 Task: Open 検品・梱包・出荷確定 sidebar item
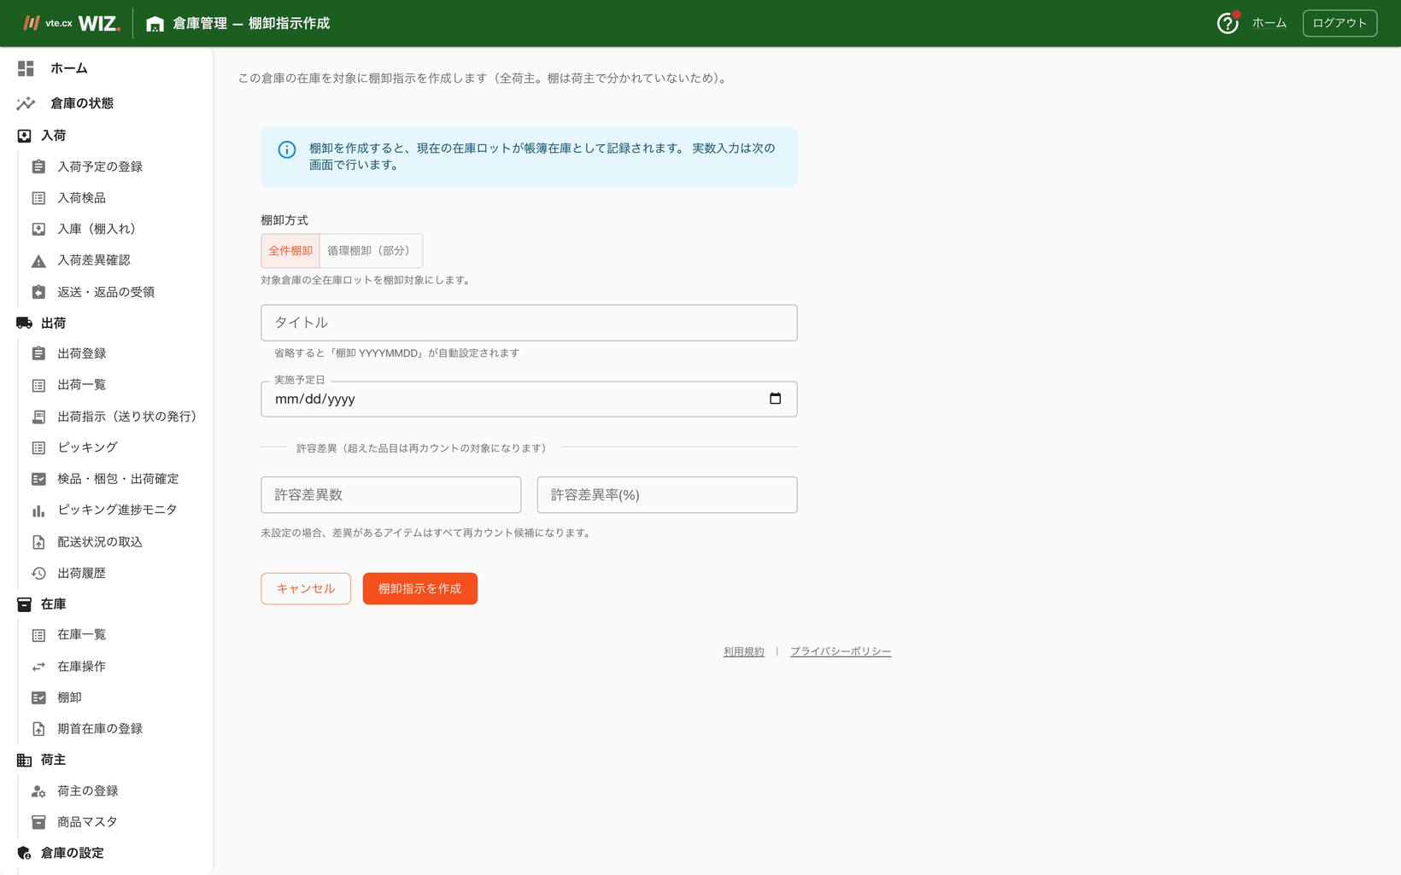(118, 479)
